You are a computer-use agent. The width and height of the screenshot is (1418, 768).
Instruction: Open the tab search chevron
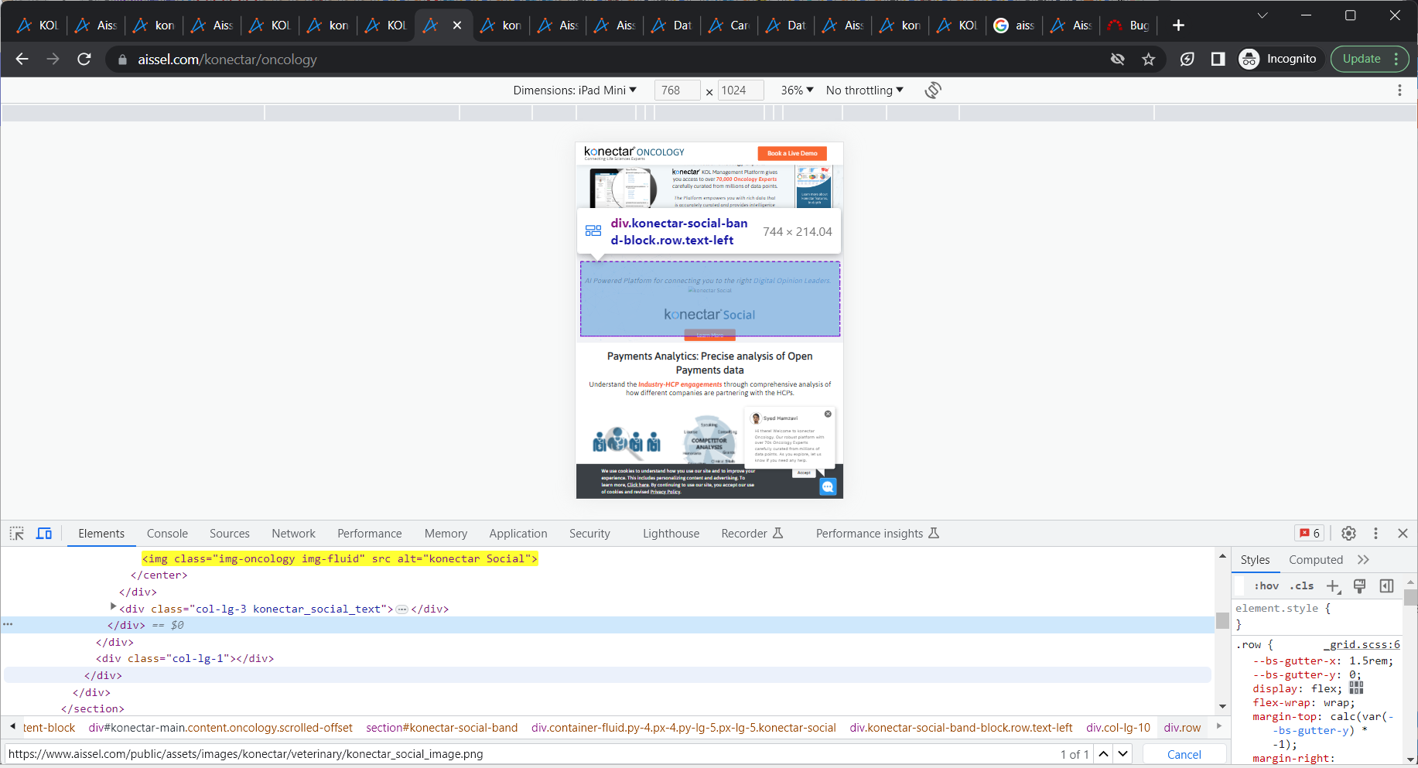pos(1263,15)
